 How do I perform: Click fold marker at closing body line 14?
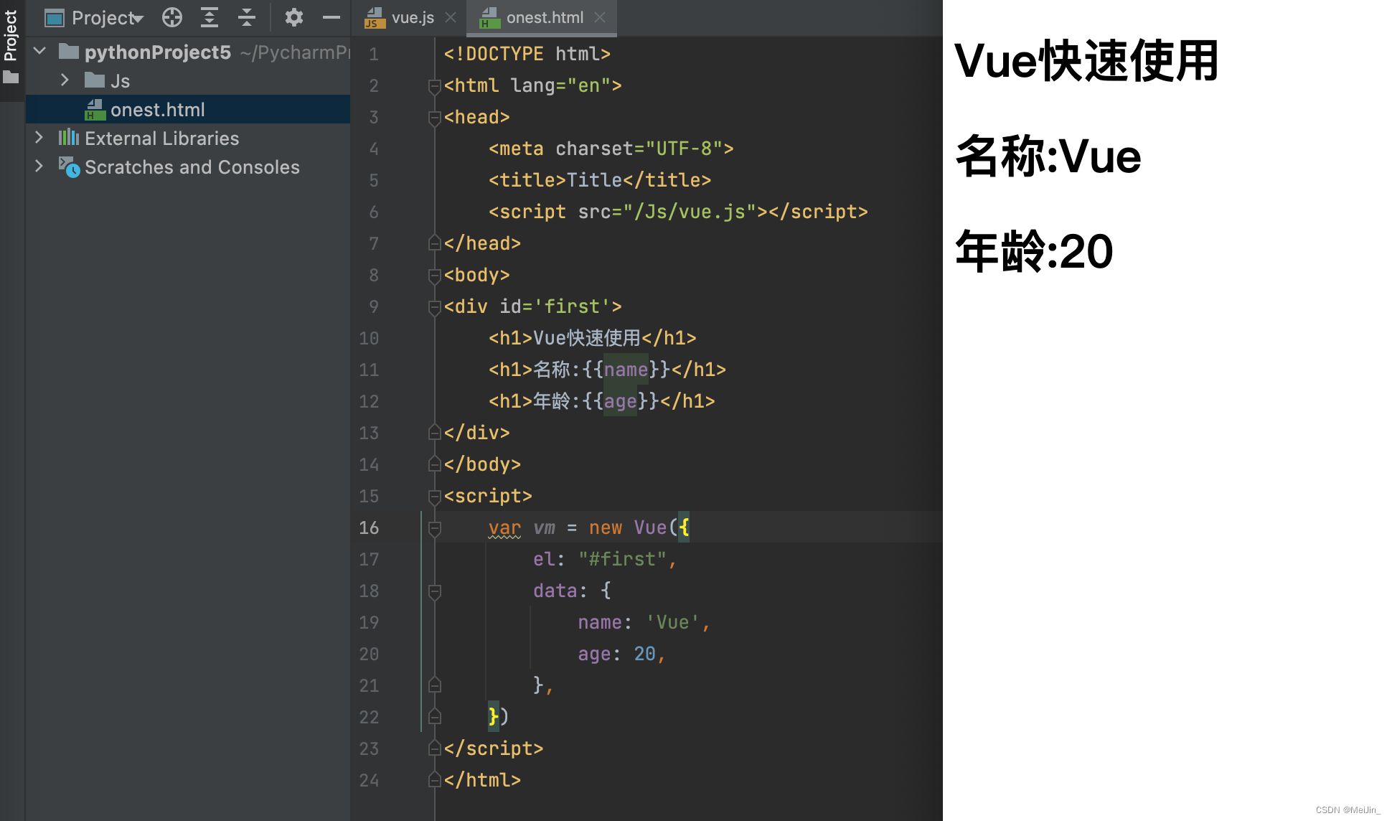pyautogui.click(x=434, y=464)
